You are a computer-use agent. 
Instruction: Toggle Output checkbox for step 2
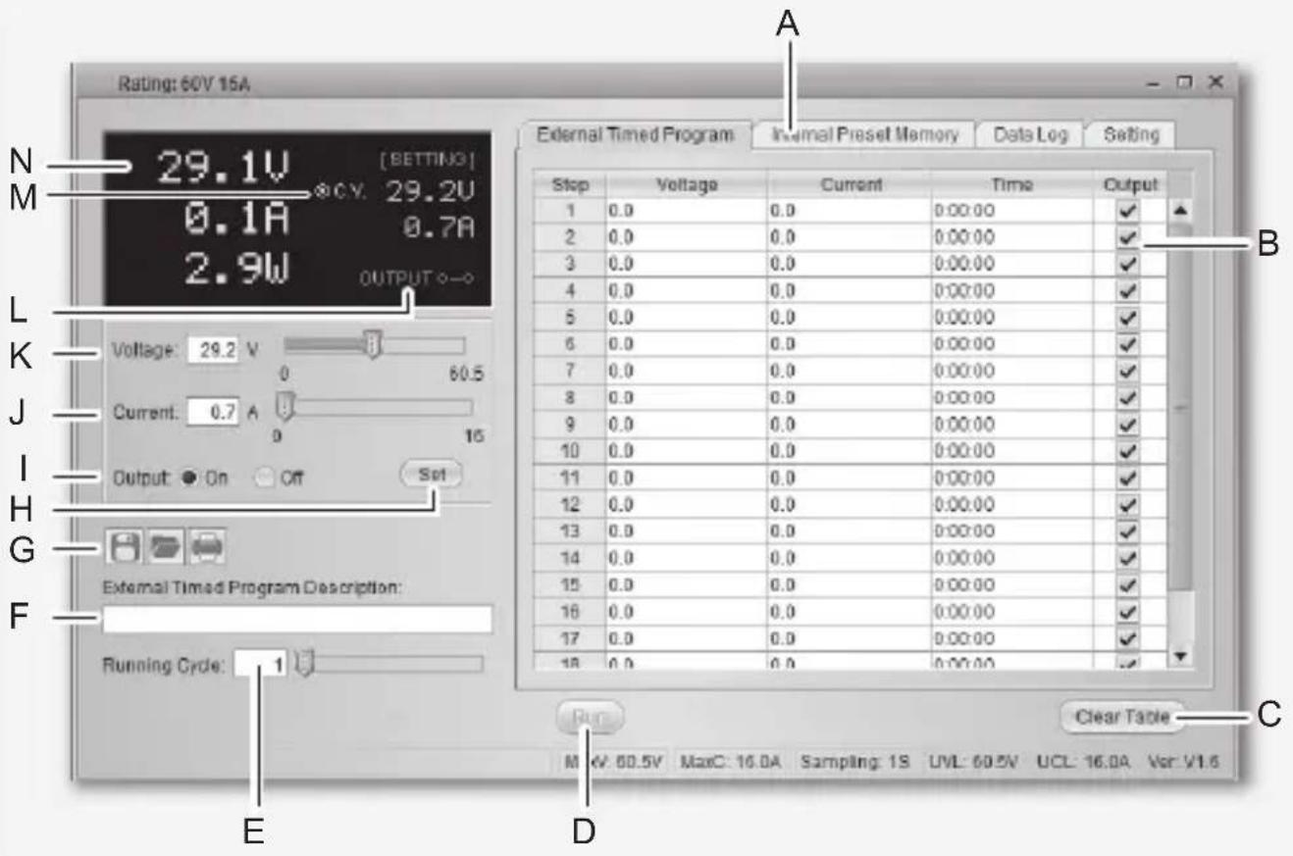(1130, 237)
